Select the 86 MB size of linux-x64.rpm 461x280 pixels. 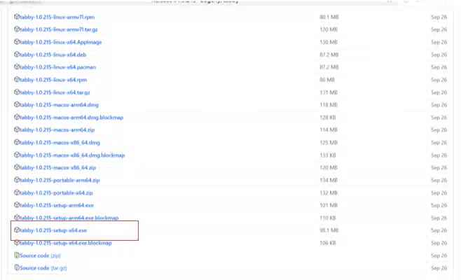point(327,80)
